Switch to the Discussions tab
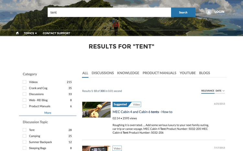 point(102,73)
